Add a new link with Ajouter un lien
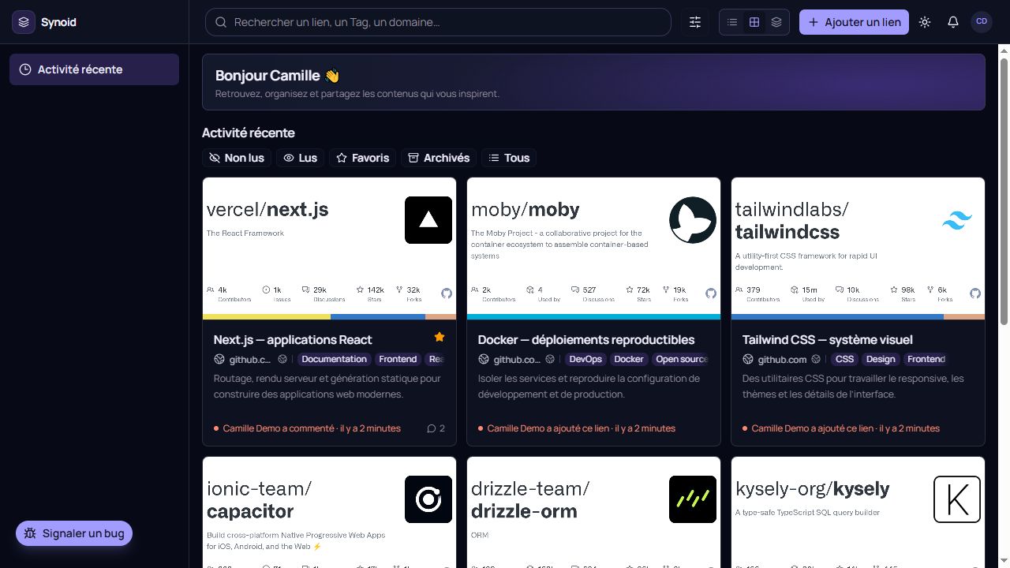This screenshot has height=568, width=1010. point(855,22)
